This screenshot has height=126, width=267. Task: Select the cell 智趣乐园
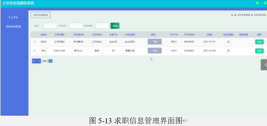130,51
